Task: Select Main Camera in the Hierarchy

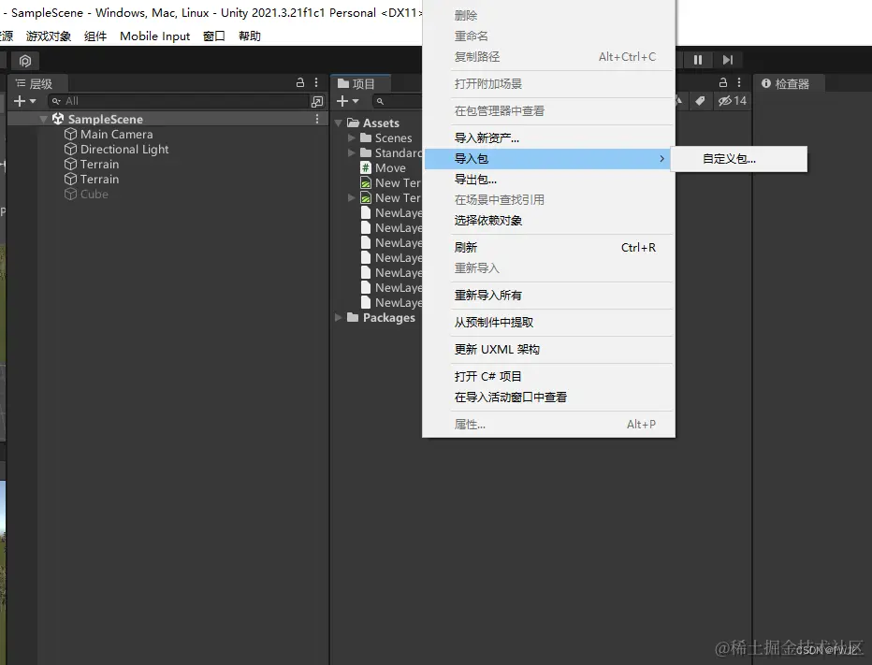Action: [116, 134]
